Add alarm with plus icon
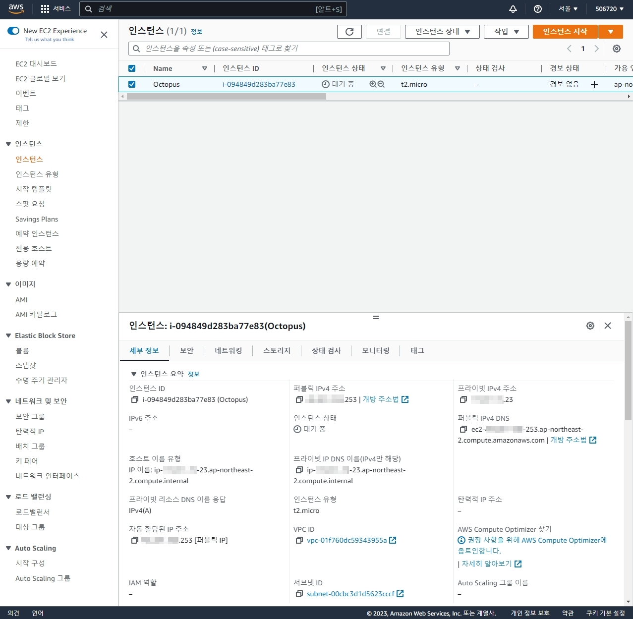 click(594, 84)
